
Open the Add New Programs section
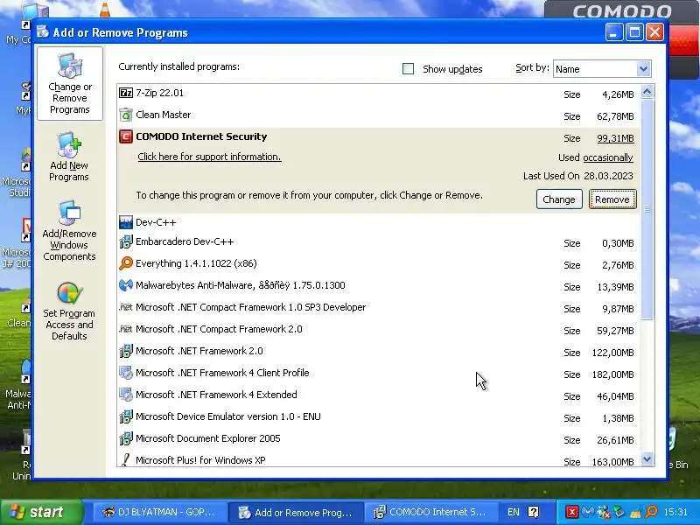coord(69,157)
